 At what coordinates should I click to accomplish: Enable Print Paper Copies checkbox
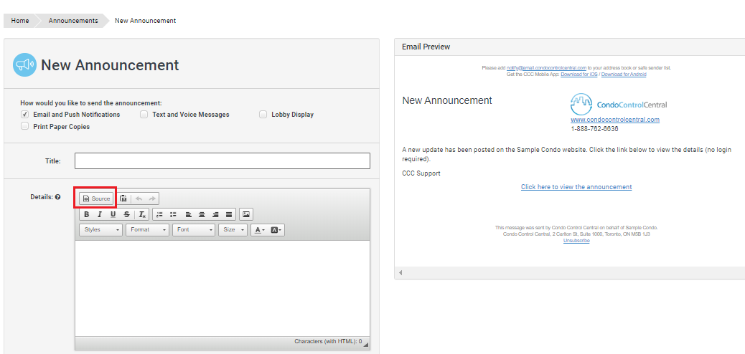25,127
